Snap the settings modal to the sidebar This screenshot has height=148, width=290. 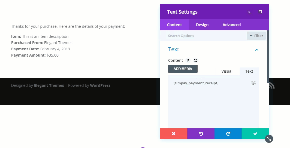[x=260, y=12]
